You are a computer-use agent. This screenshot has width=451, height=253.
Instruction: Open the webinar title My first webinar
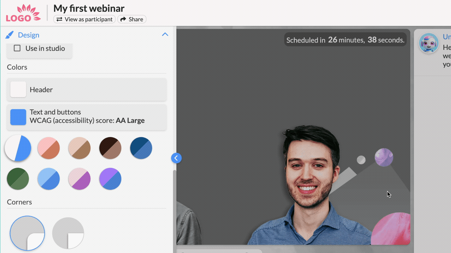click(89, 8)
